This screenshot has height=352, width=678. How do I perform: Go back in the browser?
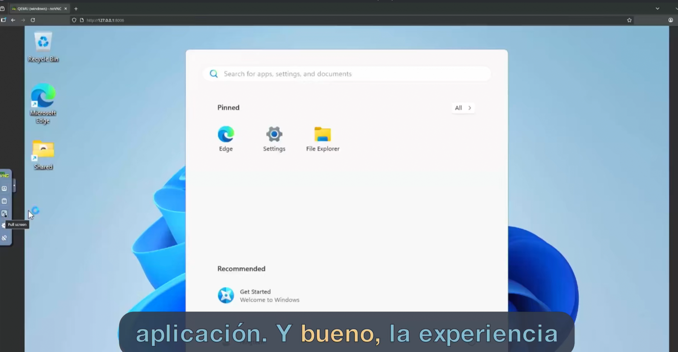coord(13,20)
